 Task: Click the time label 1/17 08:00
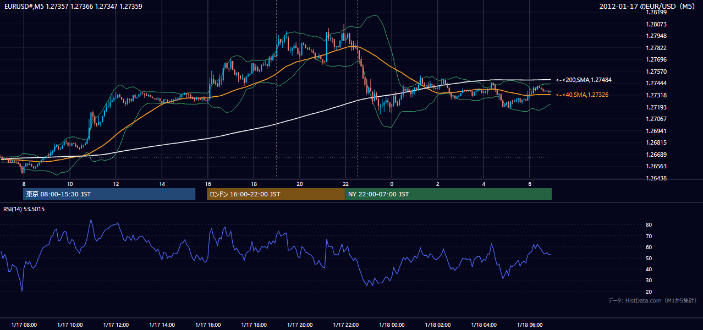pos(24,325)
